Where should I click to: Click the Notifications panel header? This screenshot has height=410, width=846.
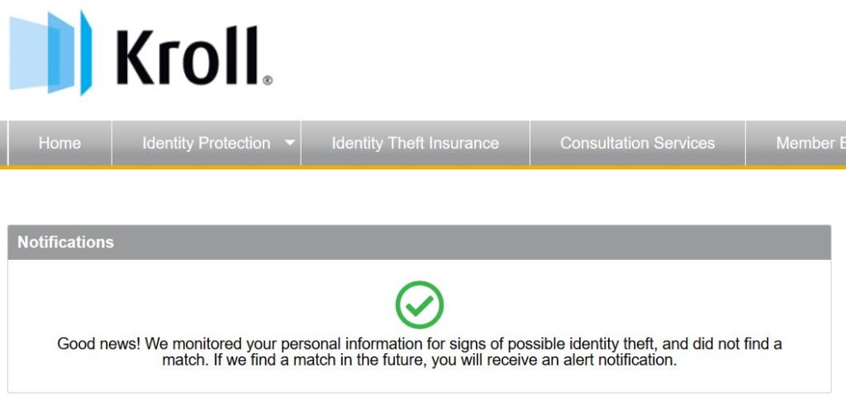[x=419, y=243]
